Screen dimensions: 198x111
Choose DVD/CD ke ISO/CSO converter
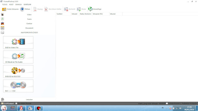point(18,72)
